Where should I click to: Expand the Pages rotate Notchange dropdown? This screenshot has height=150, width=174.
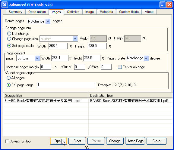click(x=146, y=58)
